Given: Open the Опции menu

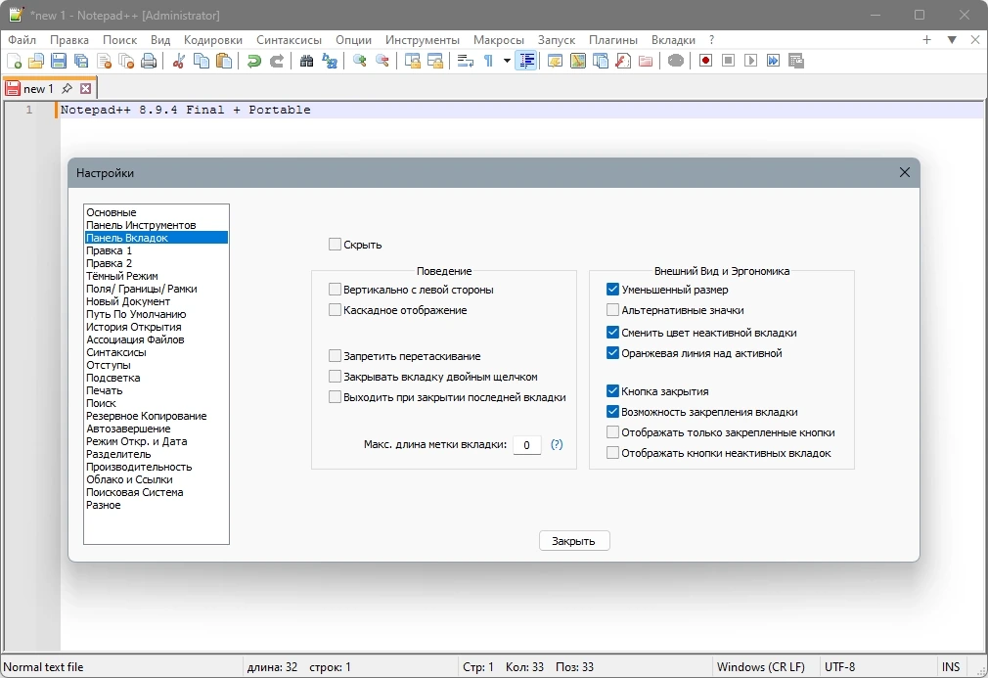Looking at the screenshot, I should tap(353, 40).
